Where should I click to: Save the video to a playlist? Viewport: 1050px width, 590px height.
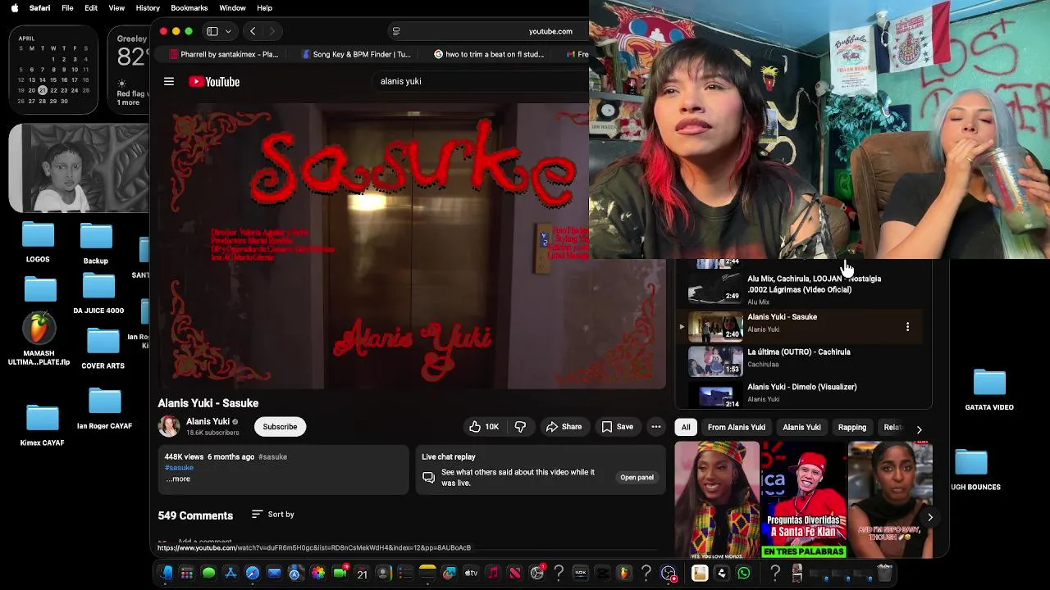click(x=617, y=426)
